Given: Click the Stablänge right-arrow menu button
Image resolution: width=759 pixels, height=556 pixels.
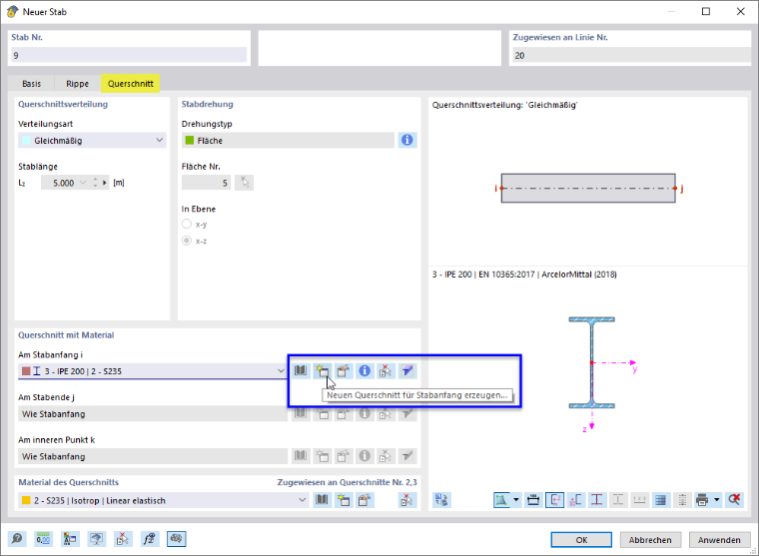Looking at the screenshot, I should pyautogui.click(x=105, y=183).
